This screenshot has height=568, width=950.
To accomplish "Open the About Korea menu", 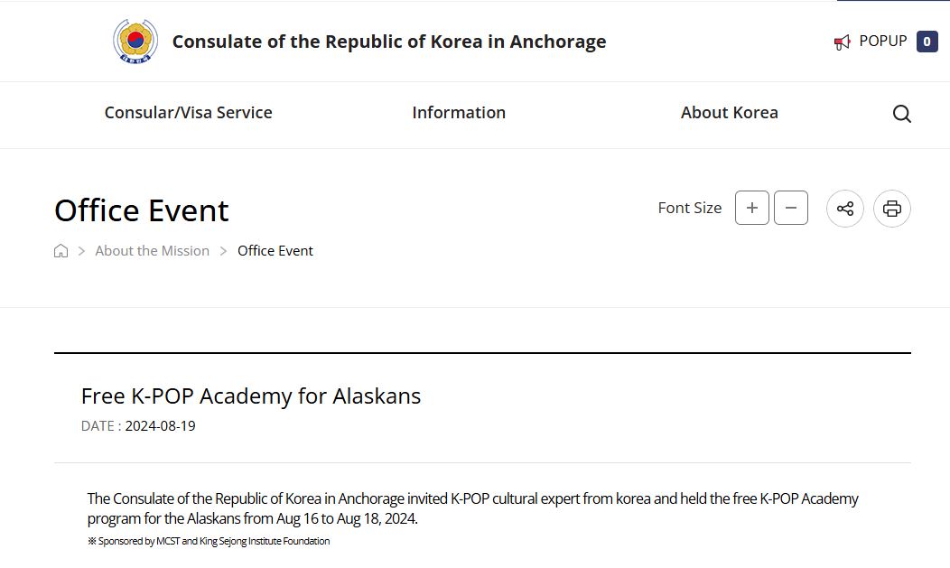I will pos(730,113).
